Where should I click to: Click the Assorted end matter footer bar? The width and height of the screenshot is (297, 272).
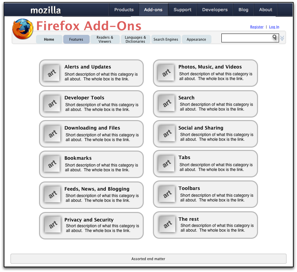click(x=148, y=259)
